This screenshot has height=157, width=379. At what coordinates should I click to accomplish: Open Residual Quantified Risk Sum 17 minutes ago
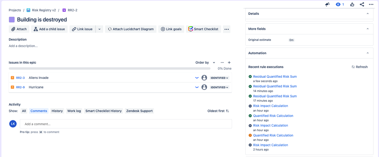coord(275,96)
